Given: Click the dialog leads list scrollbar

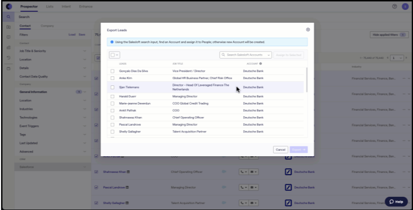Looking at the screenshot, I should coord(306,80).
